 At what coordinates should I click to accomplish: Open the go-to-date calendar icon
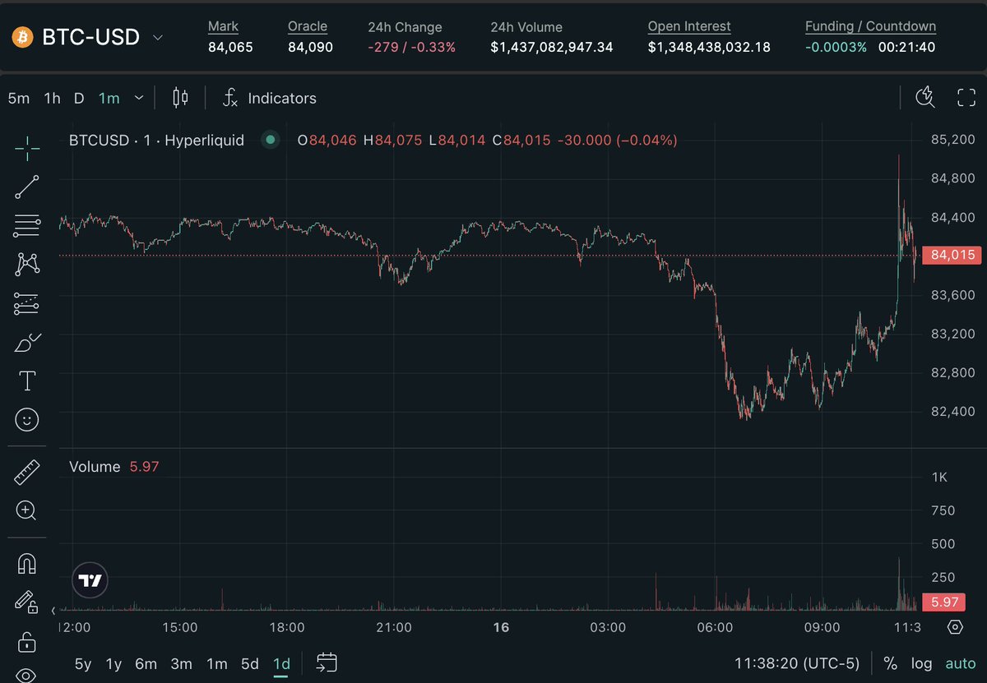click(327, 662)
